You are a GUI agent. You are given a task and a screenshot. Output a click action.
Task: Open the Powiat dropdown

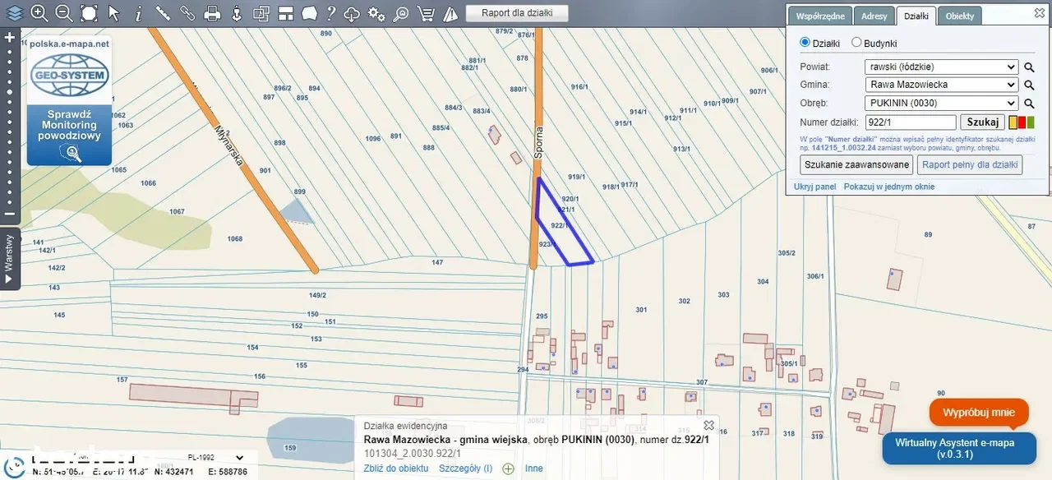(x=941, y=67)
